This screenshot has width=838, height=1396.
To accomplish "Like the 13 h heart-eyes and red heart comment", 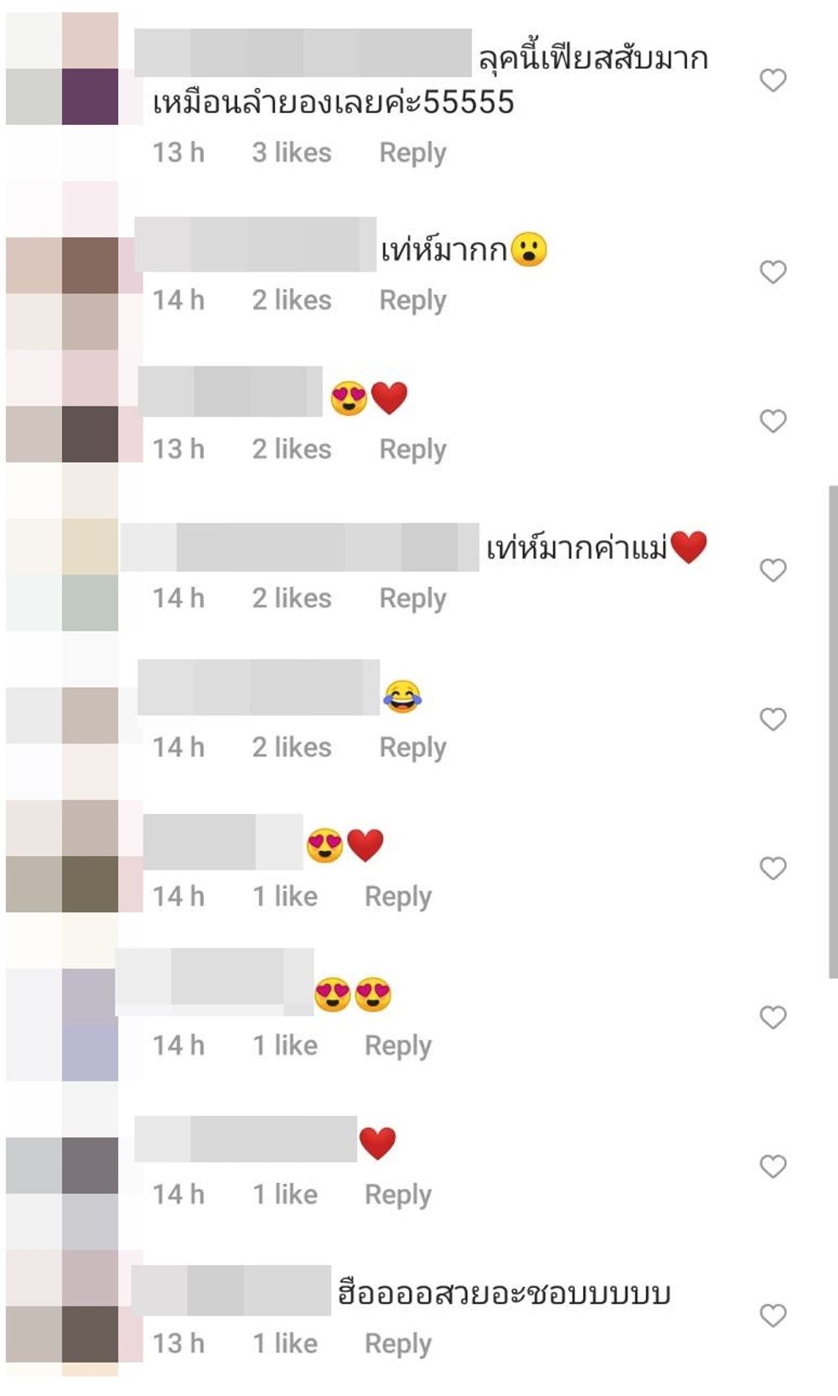I will 773,421.
